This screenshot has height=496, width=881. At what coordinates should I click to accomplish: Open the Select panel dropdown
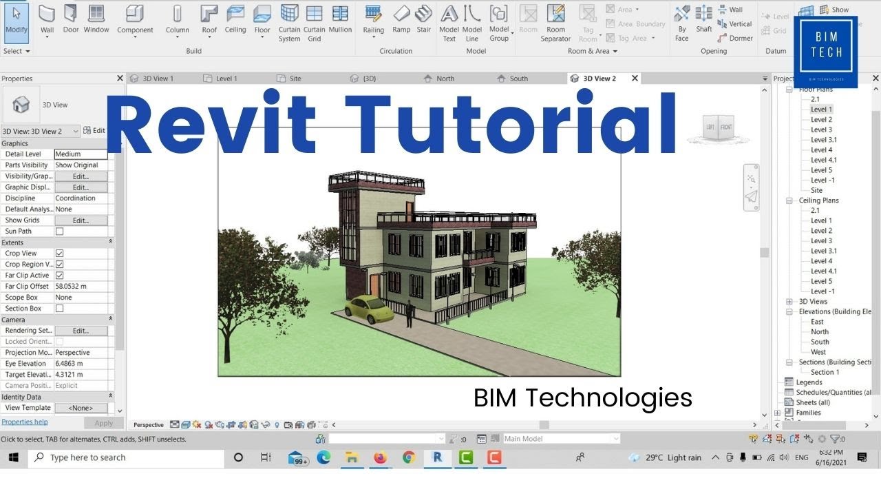[x=17, y=51]
